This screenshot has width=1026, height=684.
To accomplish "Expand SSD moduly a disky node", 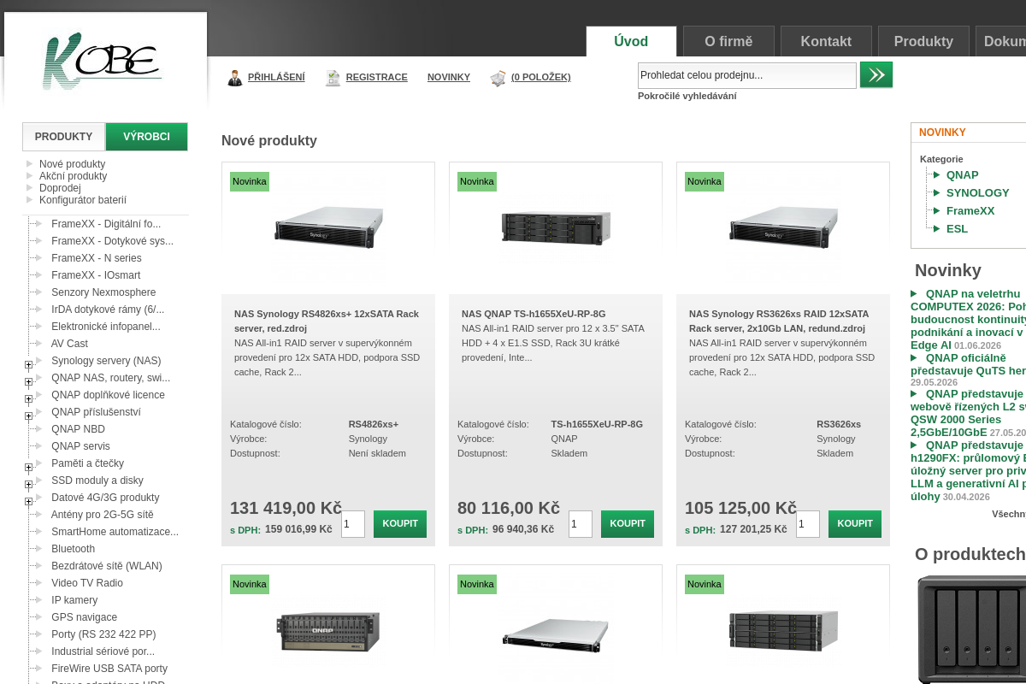I will [x=28, y=485].
